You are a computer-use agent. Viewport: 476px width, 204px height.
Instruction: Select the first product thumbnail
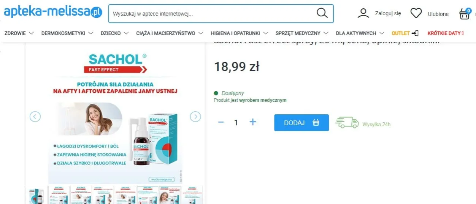37,195
